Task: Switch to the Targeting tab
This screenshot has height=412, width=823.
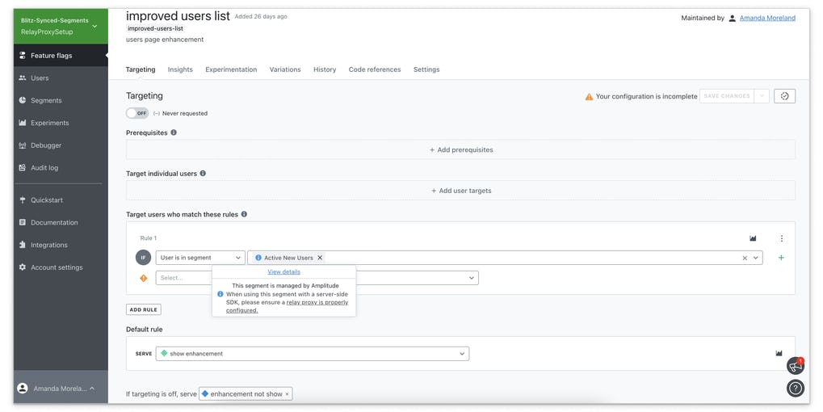Action: pos(141,69)
